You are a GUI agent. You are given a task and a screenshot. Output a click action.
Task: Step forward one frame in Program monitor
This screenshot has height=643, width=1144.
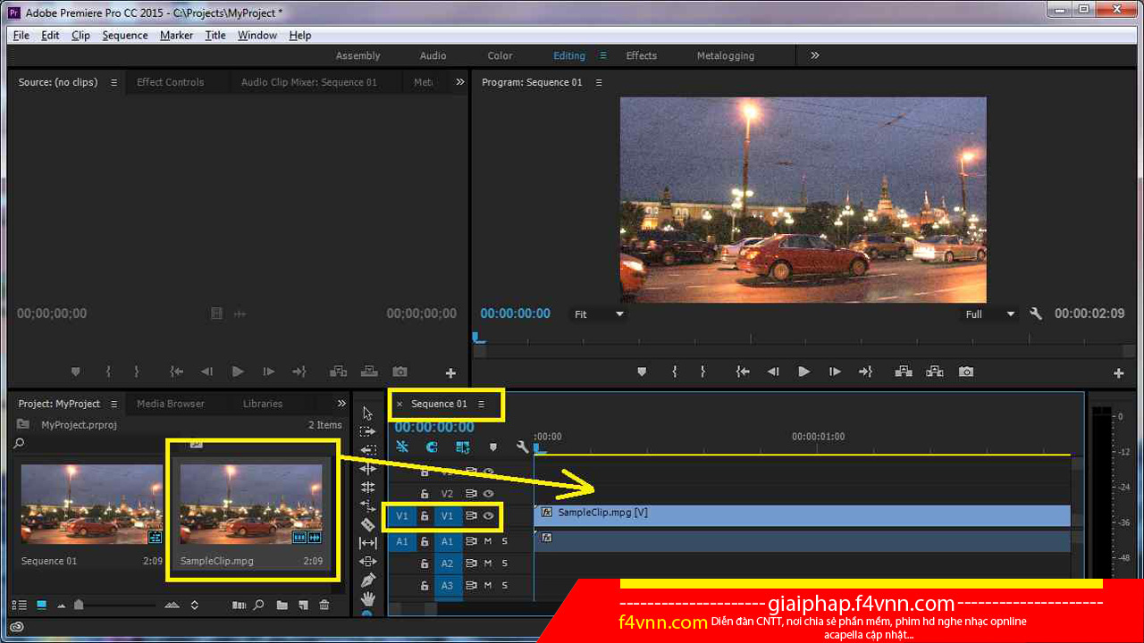click(x=835, y=372)
